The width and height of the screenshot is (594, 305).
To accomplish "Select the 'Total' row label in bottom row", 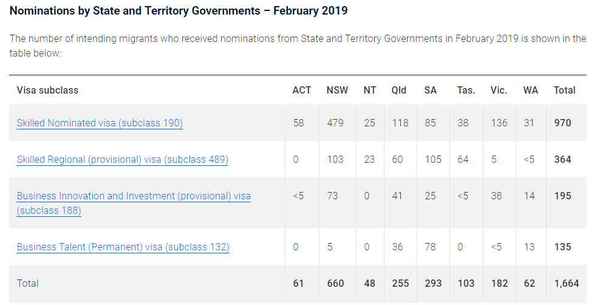I will (27, 284).
